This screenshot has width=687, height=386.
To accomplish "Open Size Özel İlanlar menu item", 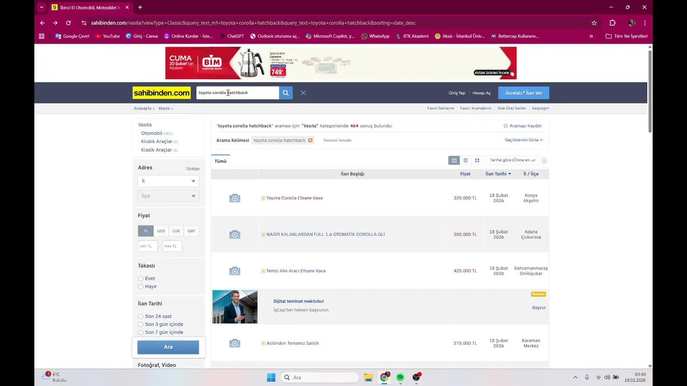I will (511, 108).
